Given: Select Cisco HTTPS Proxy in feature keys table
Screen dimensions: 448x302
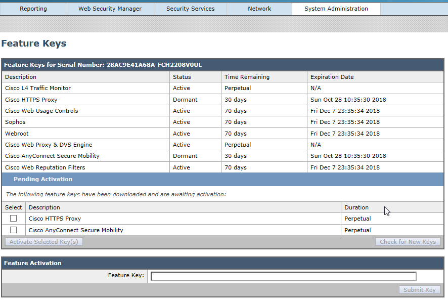Looking at the screenshot, I should pyautogui.click(x=31, y=100).
